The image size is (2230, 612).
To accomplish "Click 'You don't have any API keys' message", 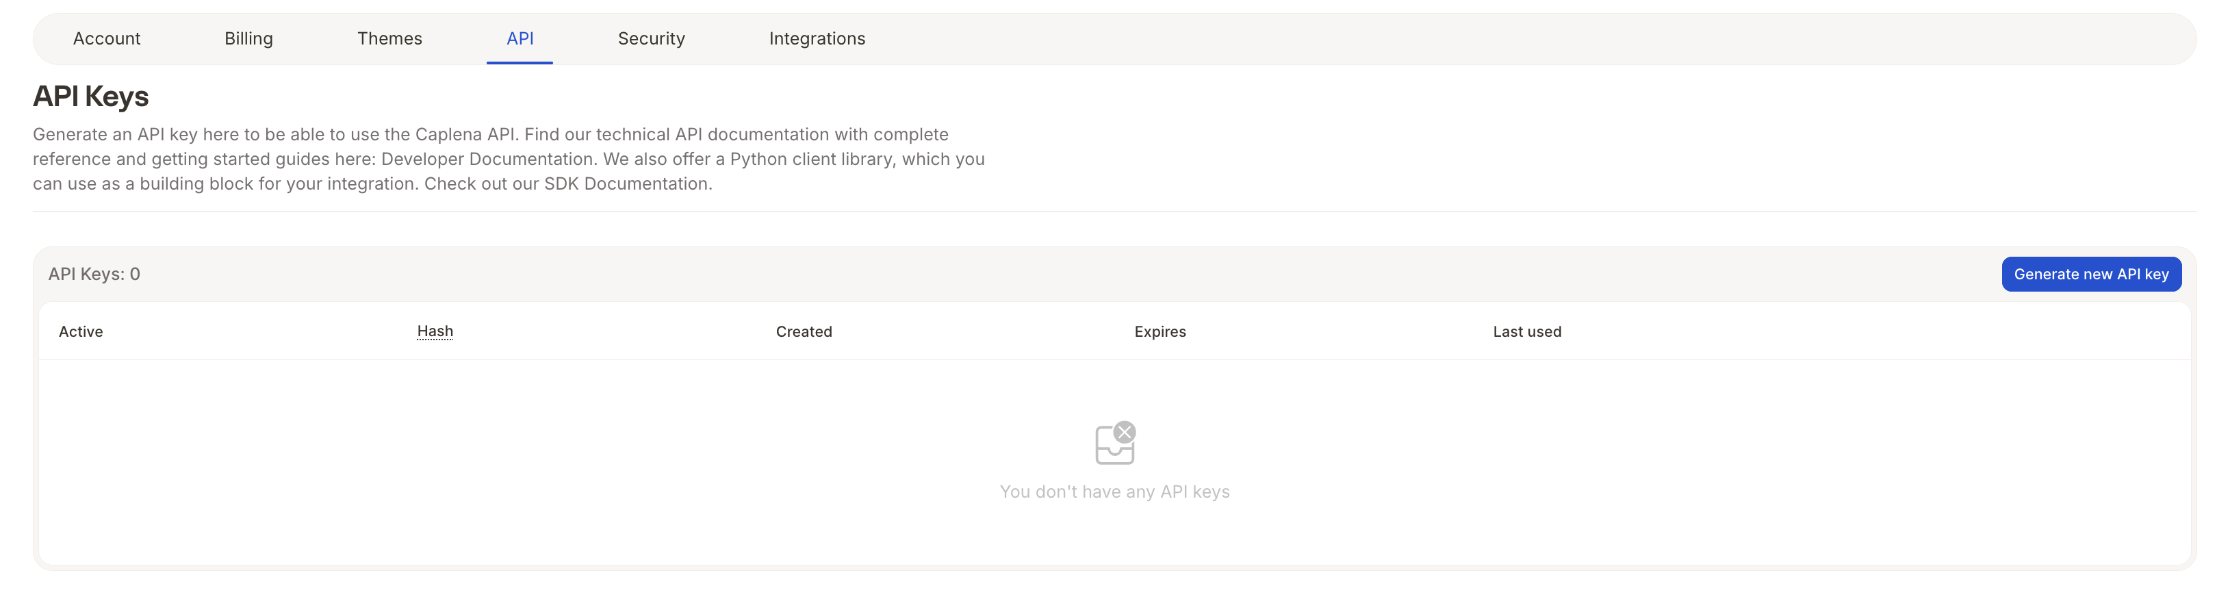I will point(1115,492).
